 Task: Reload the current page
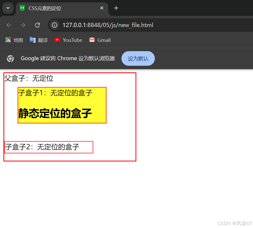pos(37,25)
